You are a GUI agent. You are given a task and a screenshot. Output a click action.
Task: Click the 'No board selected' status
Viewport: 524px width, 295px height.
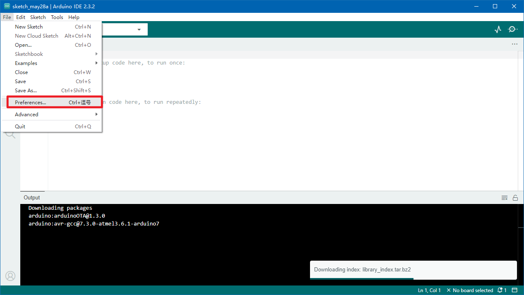coord(470,290)
